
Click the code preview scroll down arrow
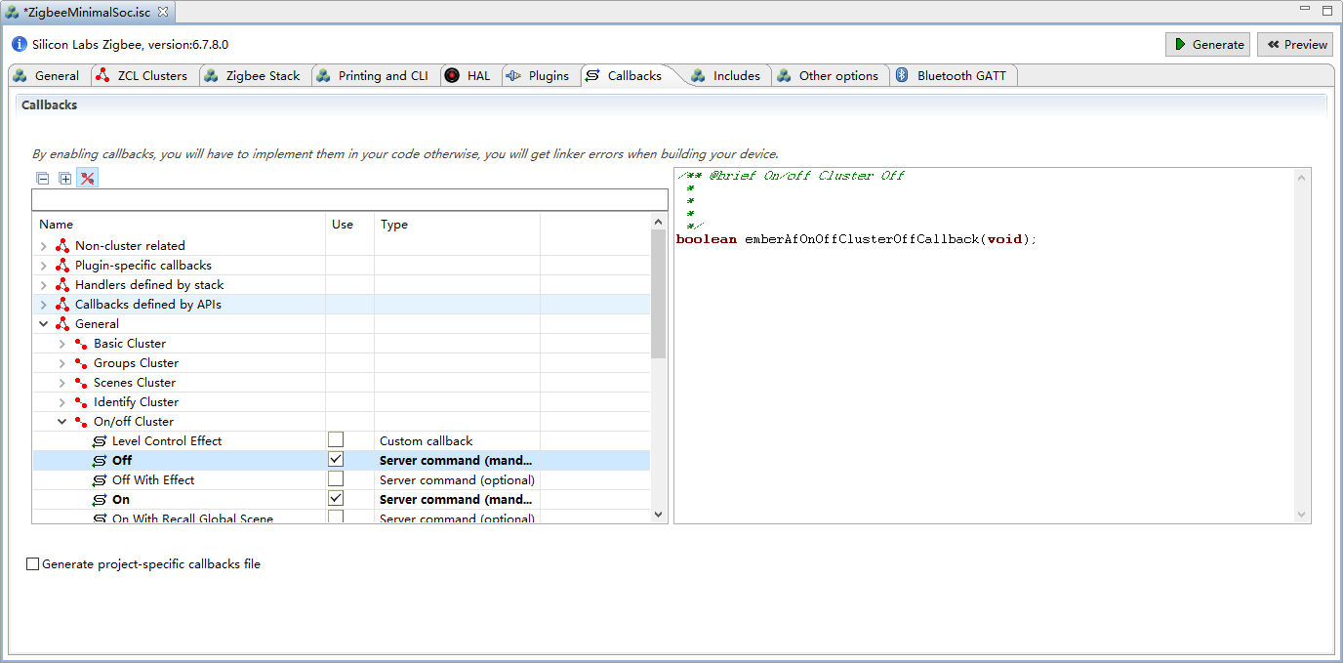(1302, 515)
